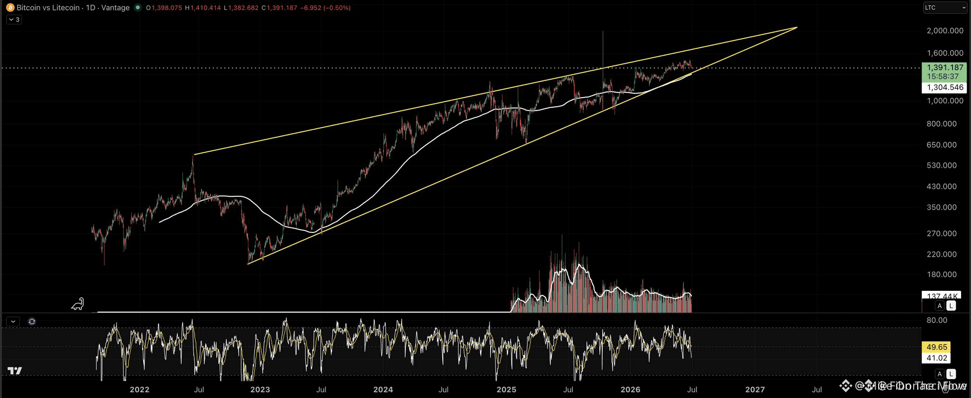The width and height of the screenshot is (971, 398).
Task: Click the Jul label between 2024 and 2025
Action: point(444,389)
